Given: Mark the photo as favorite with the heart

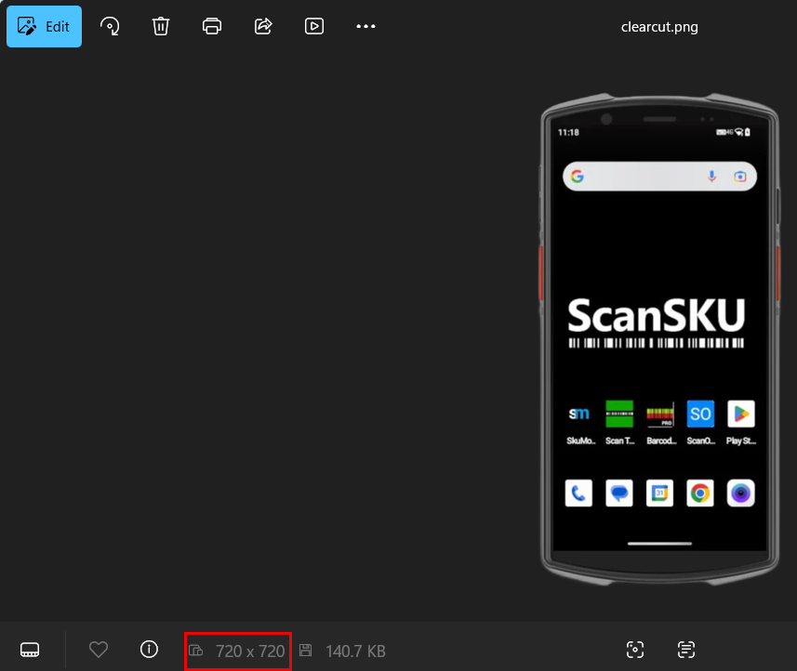Looking at the screenshot, I should (x=98, y=650).
